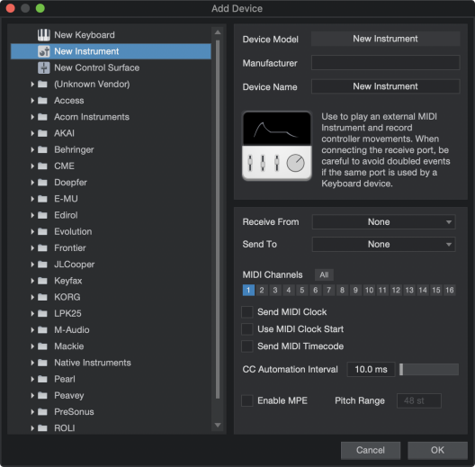Click the All MIDI channels button
475x467 pixels.
[324, 274]
